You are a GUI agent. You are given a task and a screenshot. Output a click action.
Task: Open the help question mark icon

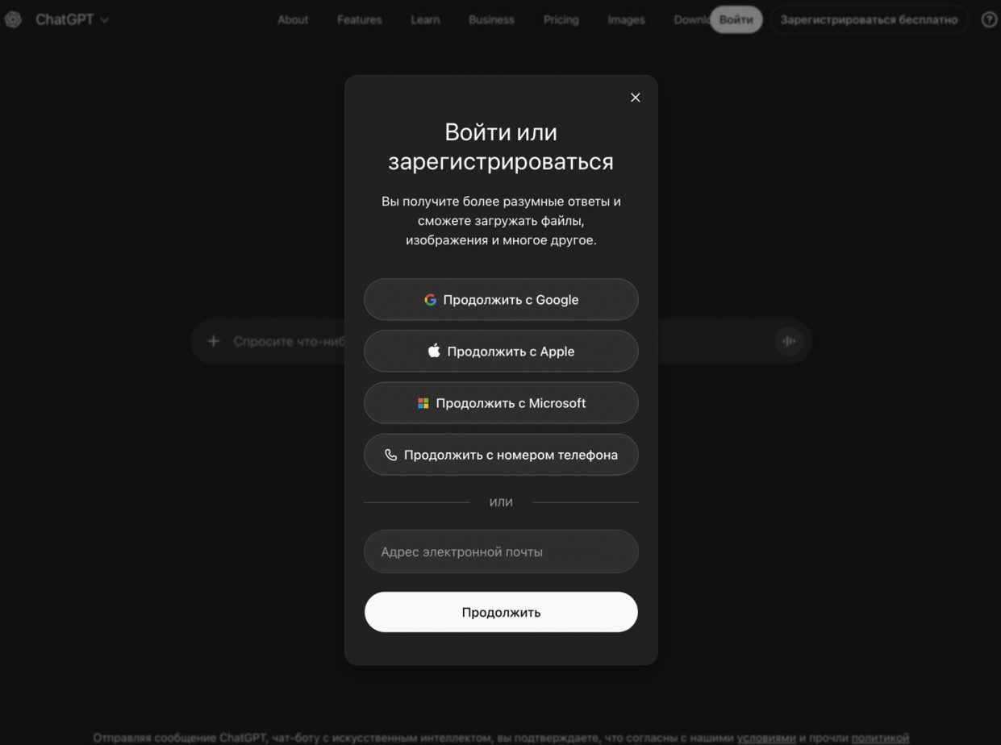pyautogui.click(x=990, y=19)
